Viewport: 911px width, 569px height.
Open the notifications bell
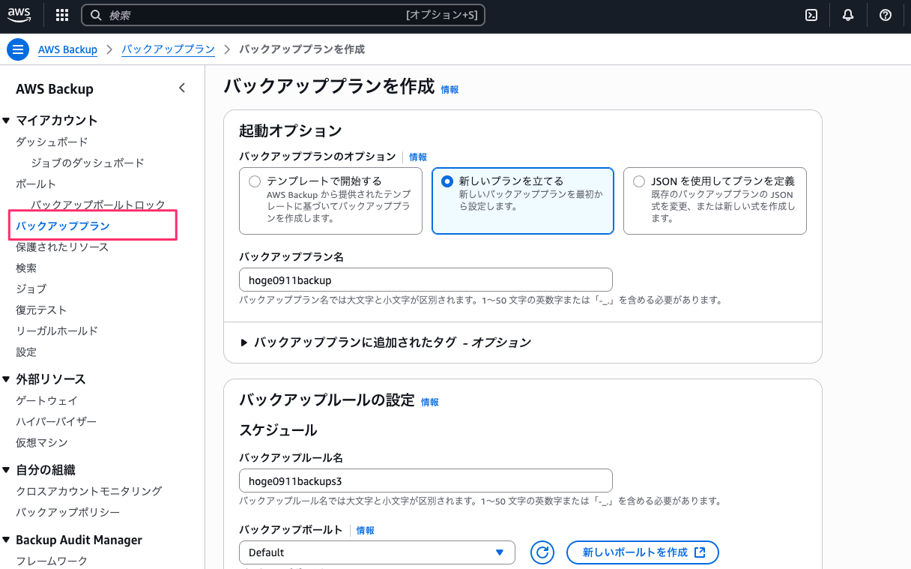tap(848, 15)
